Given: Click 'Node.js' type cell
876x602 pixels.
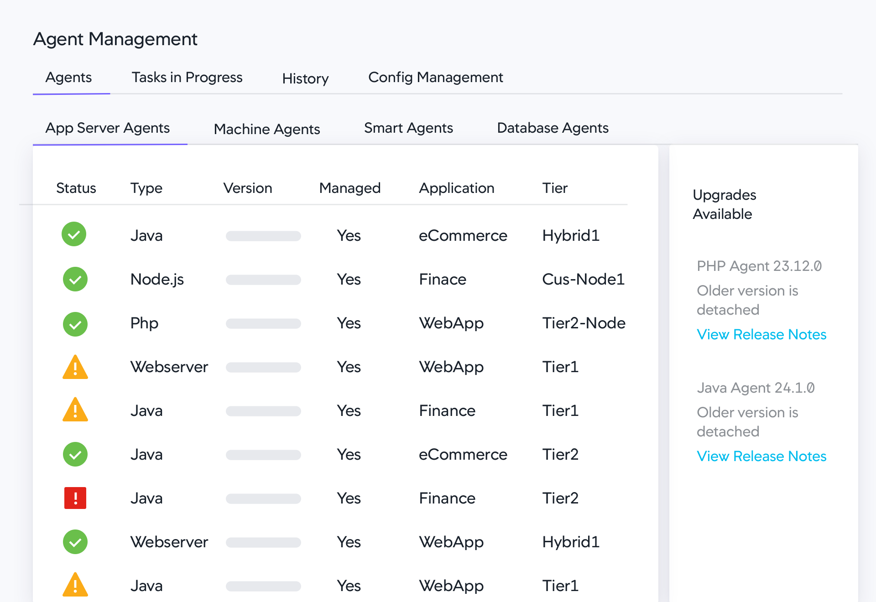Looking at the screenshot, I should point(157,280).
